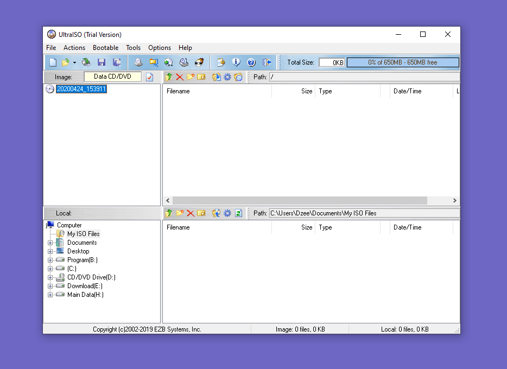Burn the CD/DVD image with the flaming disc icon
This screenshot has width=507, height=369.
[199, 62]
